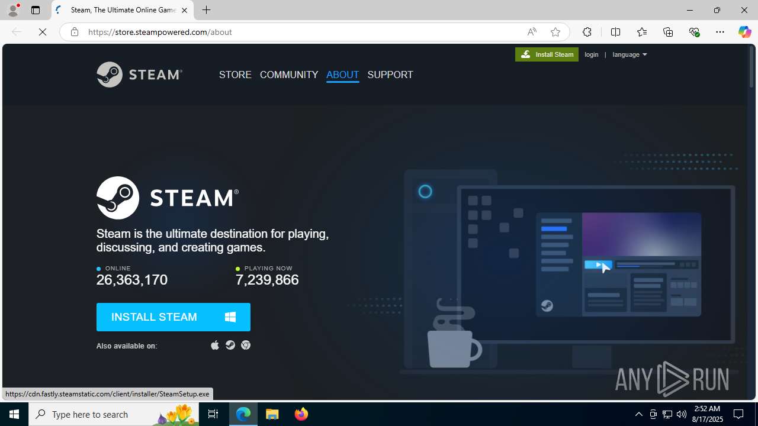Stop page loading in browser toolbar

click(43, 32)
